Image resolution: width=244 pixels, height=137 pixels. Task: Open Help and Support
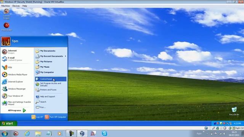coord(51,96)
